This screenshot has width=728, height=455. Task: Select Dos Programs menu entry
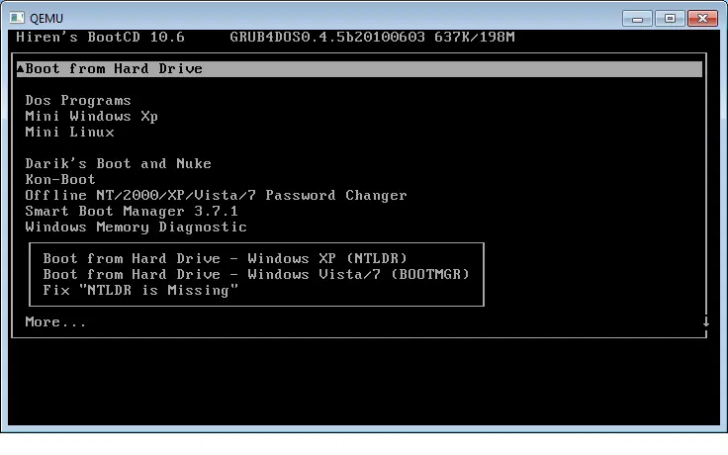(x=78, y=100)
